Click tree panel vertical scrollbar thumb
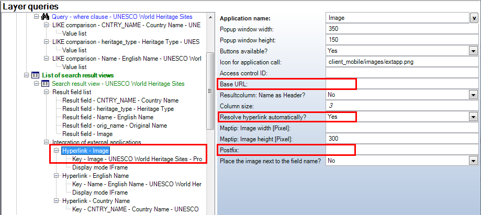The height and width of the screenshot is (215, 481). (x=210, y=91)
